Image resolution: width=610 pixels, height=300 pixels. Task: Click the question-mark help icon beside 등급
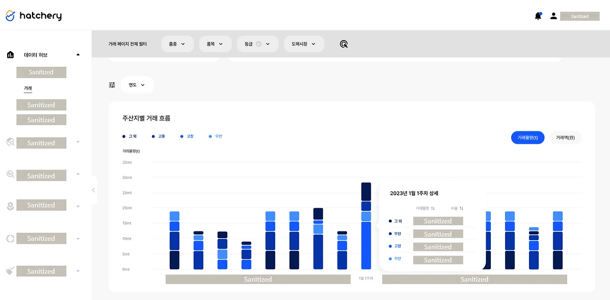tap(259, 44)
